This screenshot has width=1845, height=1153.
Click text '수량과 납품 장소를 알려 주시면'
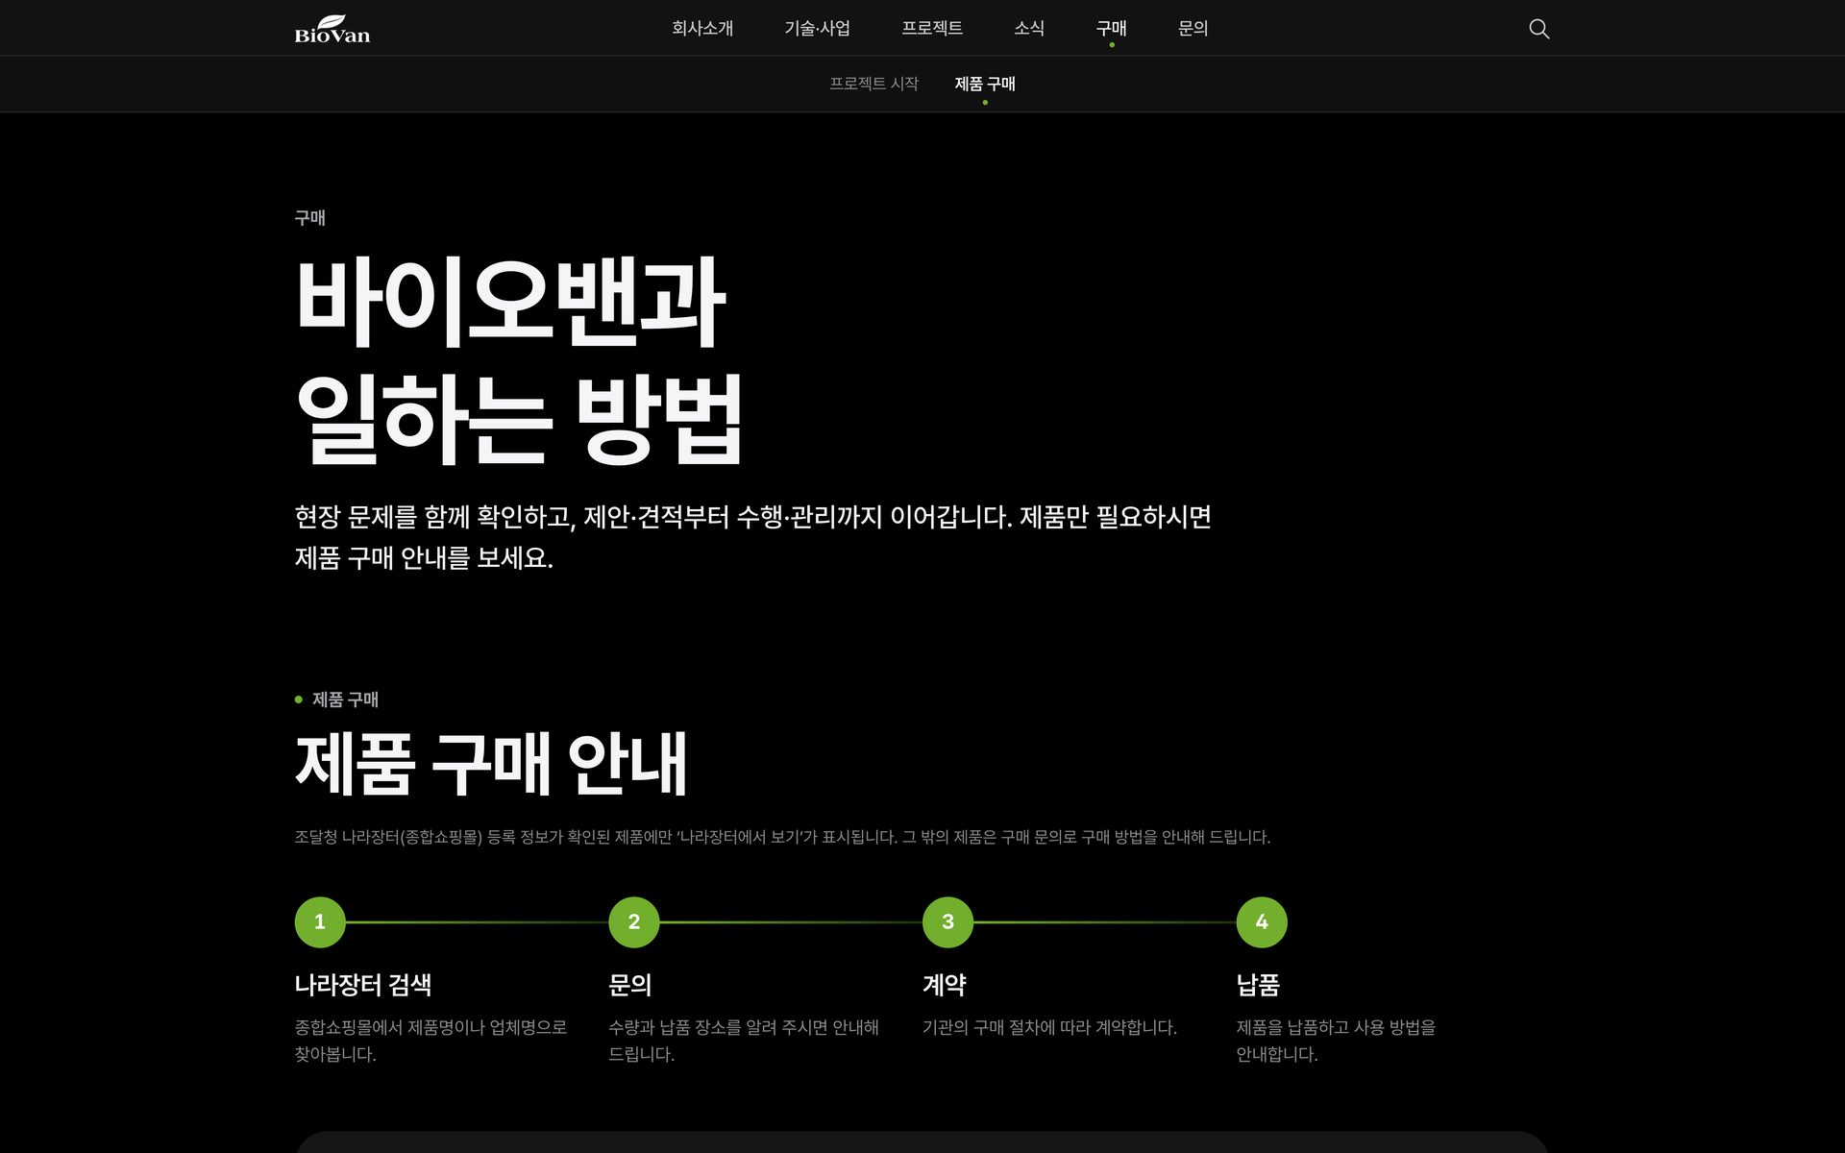pyautogui.click(x=718, y=1027)
